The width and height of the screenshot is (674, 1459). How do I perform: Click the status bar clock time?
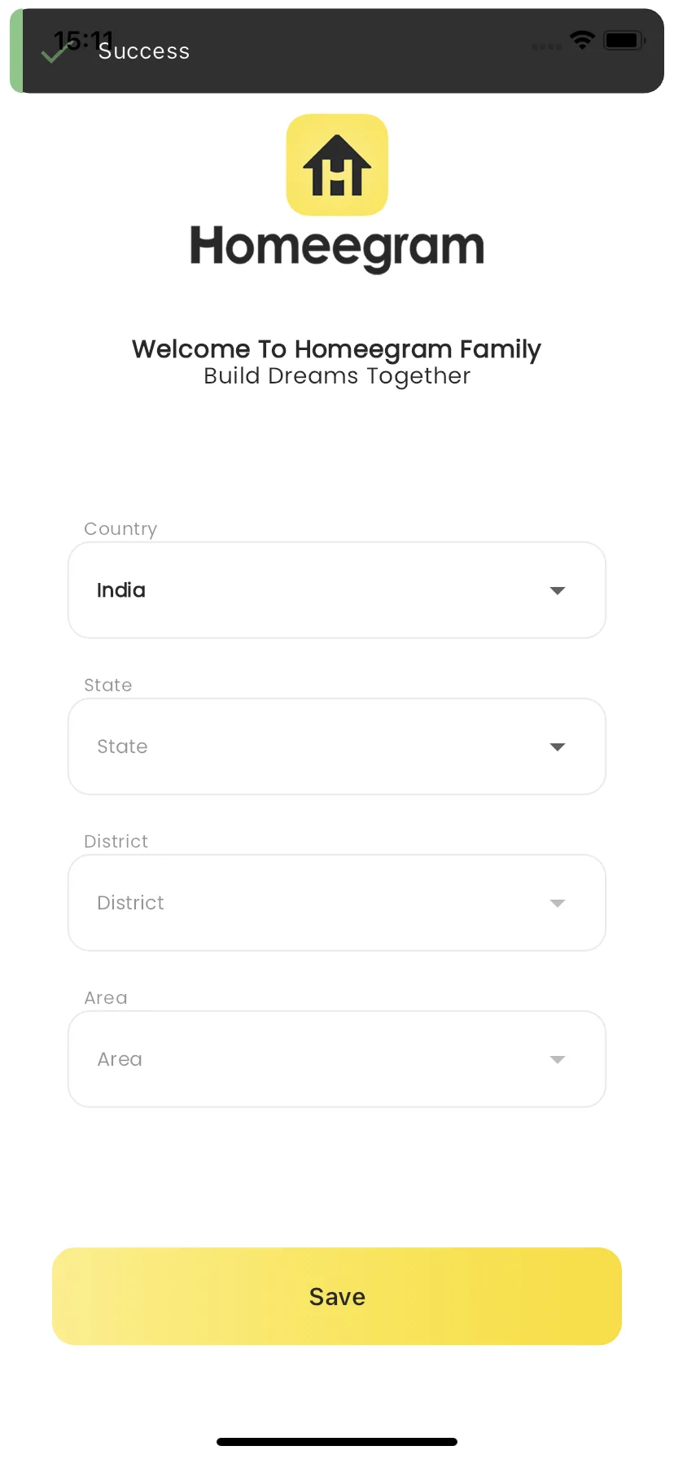pyautogui.click(x=83, y=40)
